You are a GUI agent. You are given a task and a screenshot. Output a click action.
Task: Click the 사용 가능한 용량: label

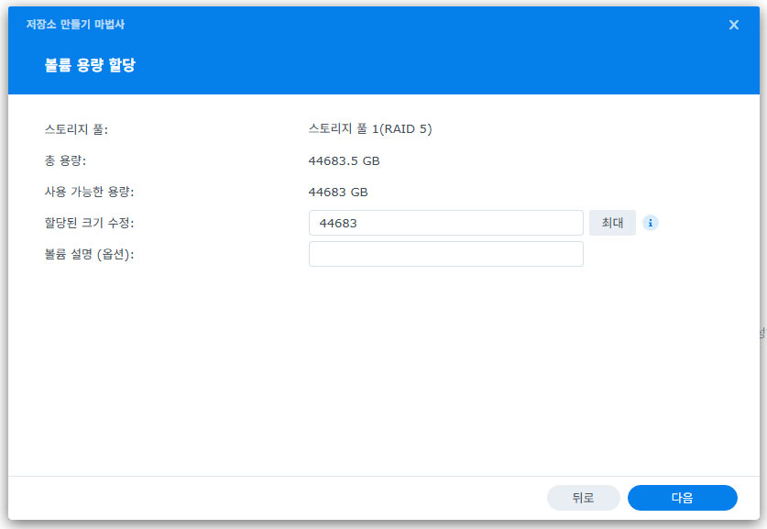[x=89, y=192]
